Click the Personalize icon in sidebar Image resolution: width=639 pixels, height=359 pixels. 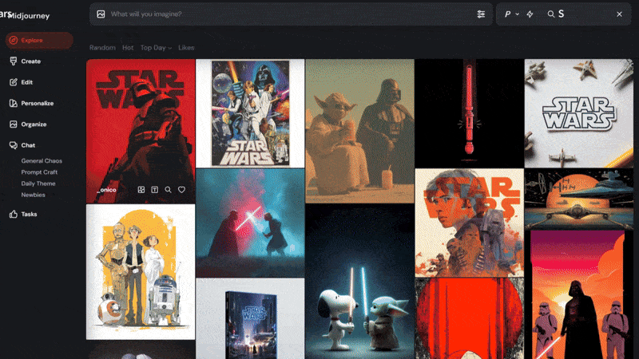14,104
